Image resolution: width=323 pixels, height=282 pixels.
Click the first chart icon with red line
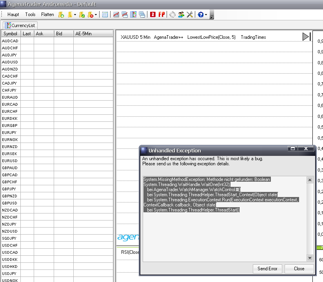(x=116, y=14)
